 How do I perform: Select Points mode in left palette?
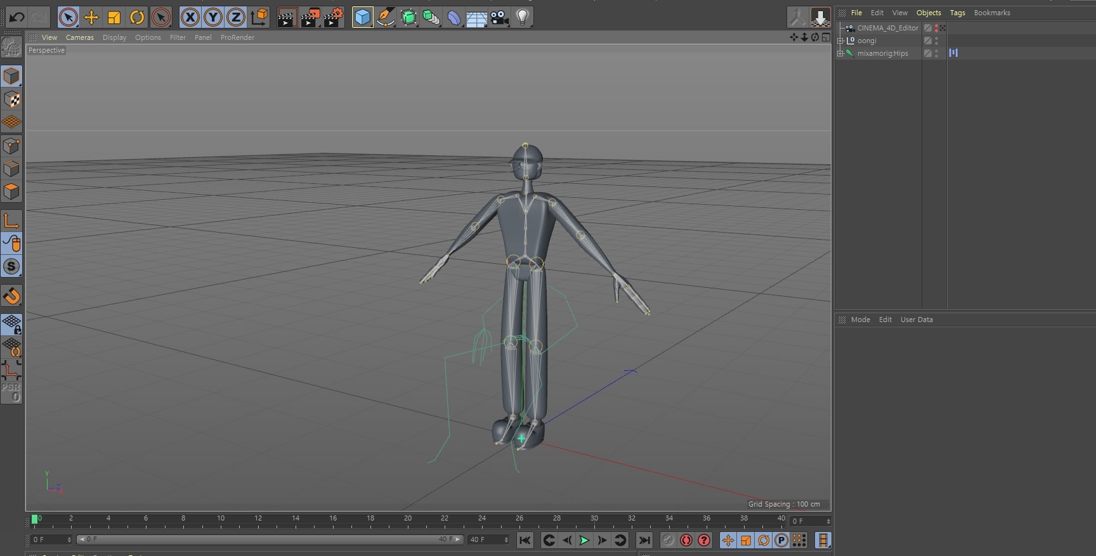tap(11, 146)
